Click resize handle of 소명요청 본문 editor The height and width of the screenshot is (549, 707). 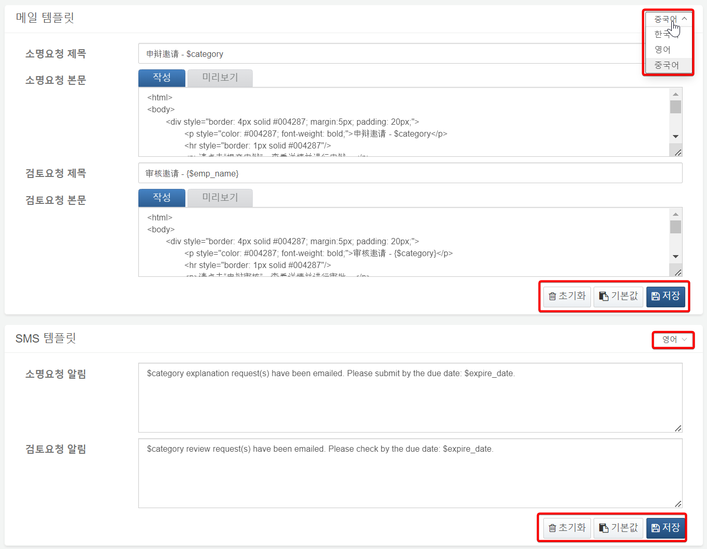click(x=678, y=152)
